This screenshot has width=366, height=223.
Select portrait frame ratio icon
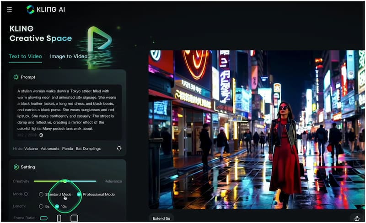pos(59,218)
